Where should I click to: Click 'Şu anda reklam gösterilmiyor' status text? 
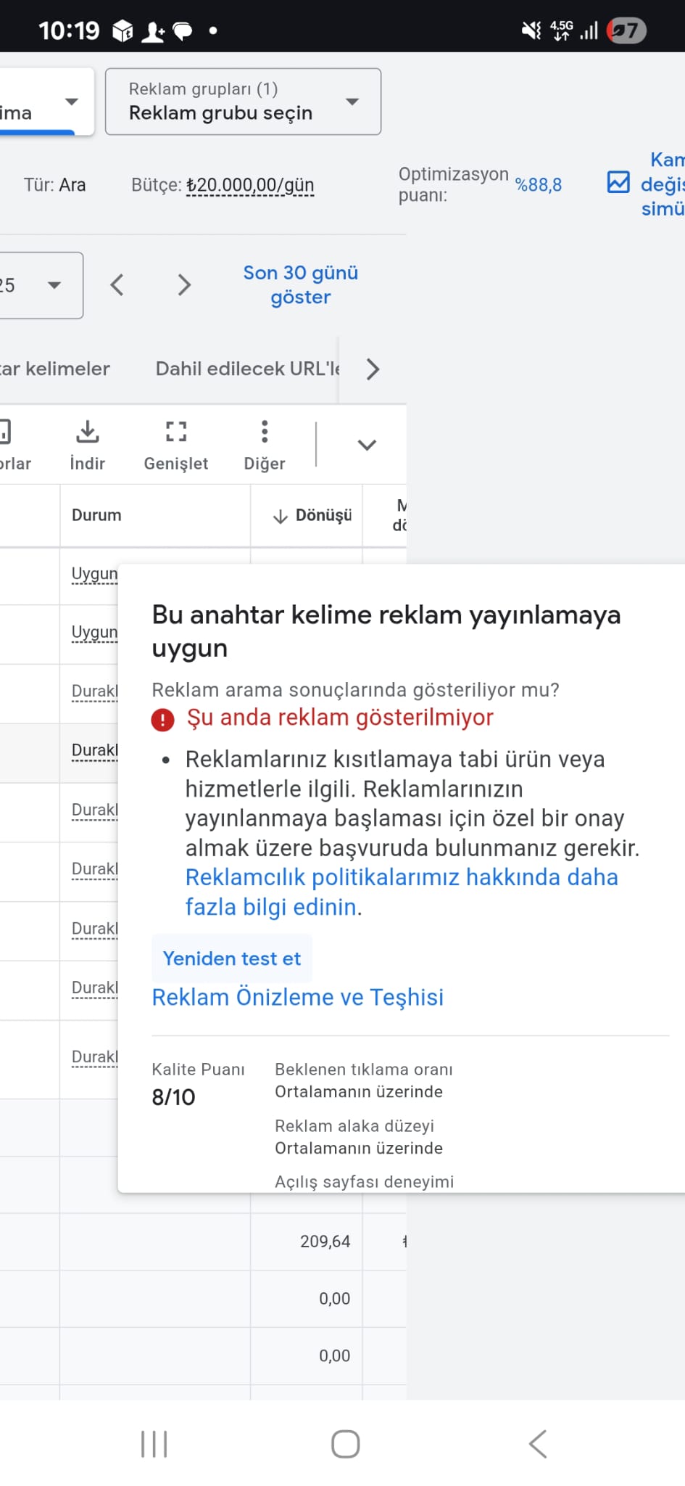pyautogui.click(x=340, y=718)
